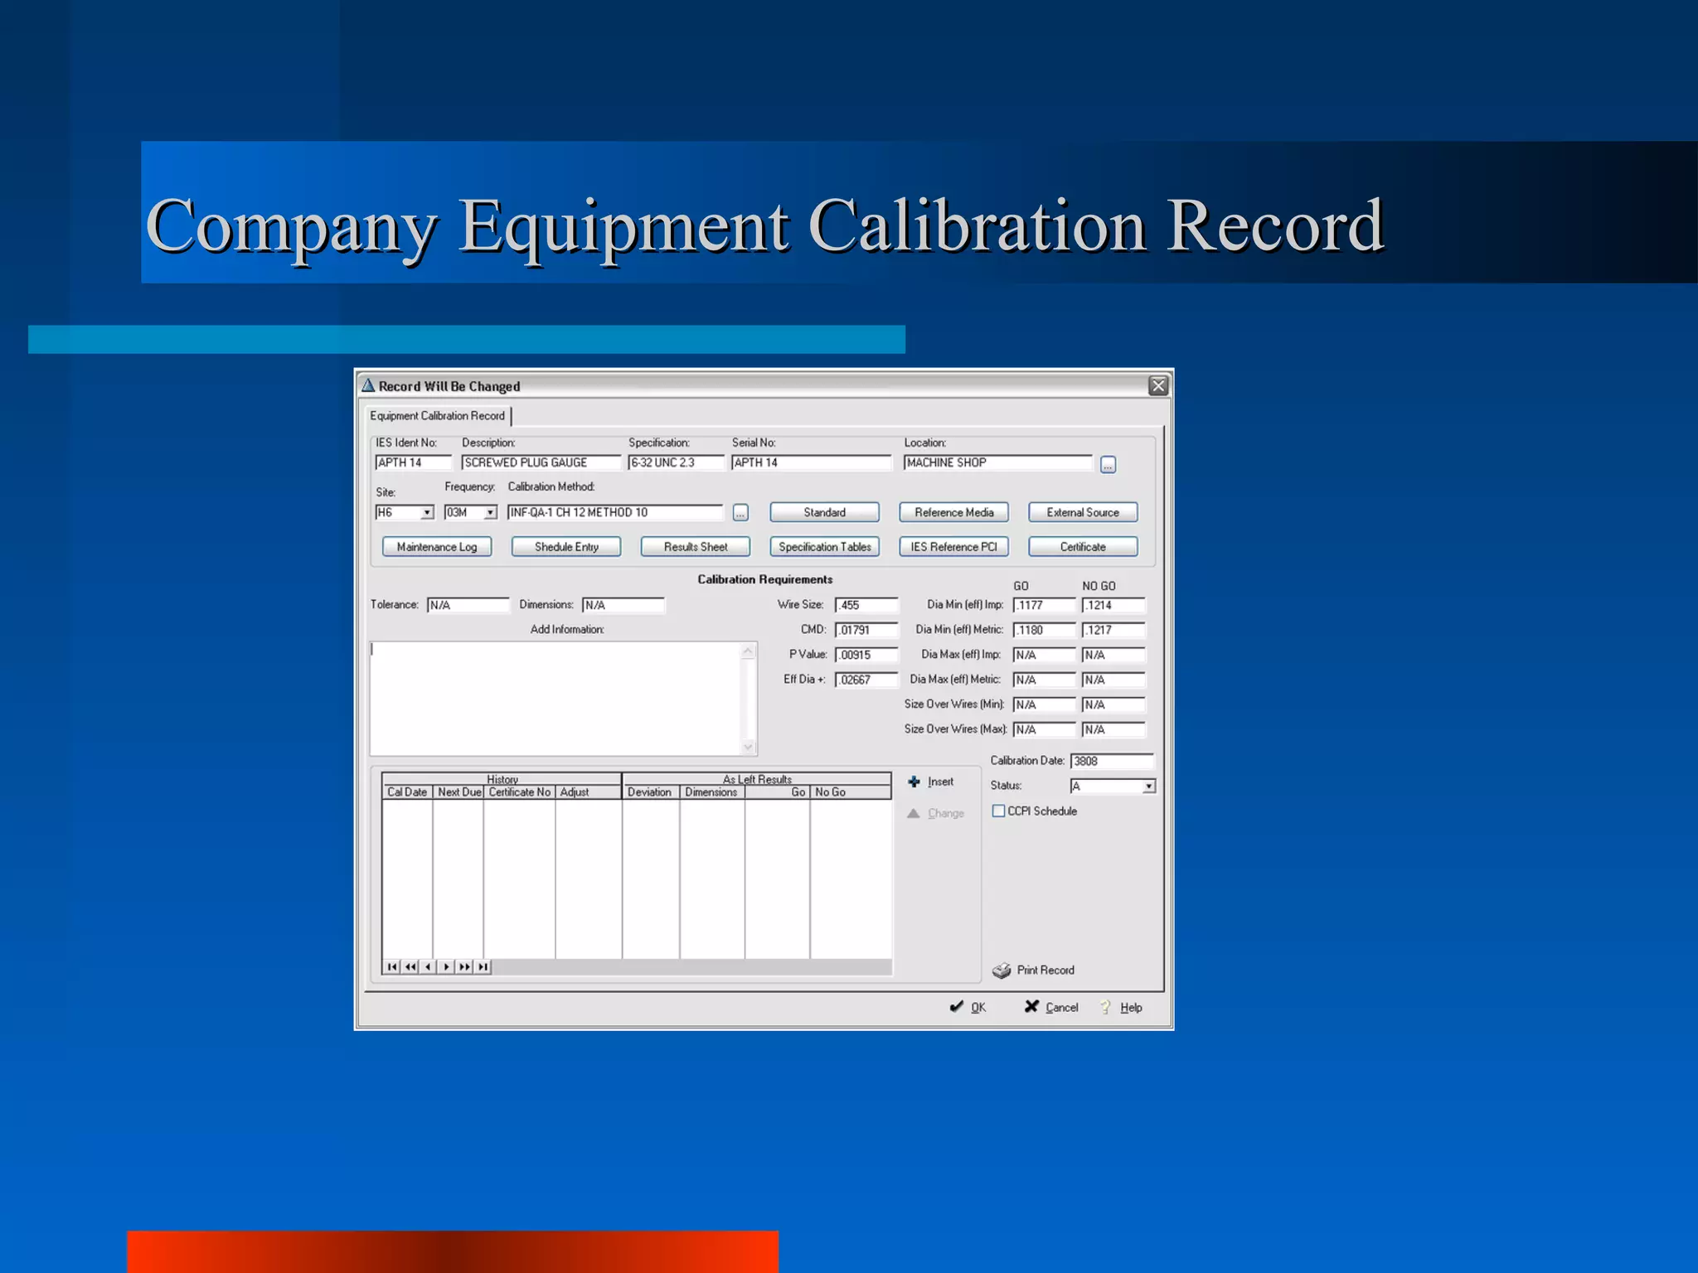Open the Results Sheet
Image resolution: width=1698 pixels, height=1273 pixels.
tap(696, 547)
